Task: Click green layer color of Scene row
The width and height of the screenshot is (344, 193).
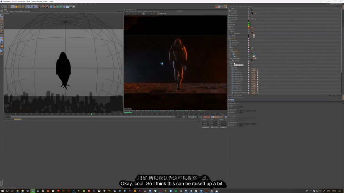Action: 249,23
